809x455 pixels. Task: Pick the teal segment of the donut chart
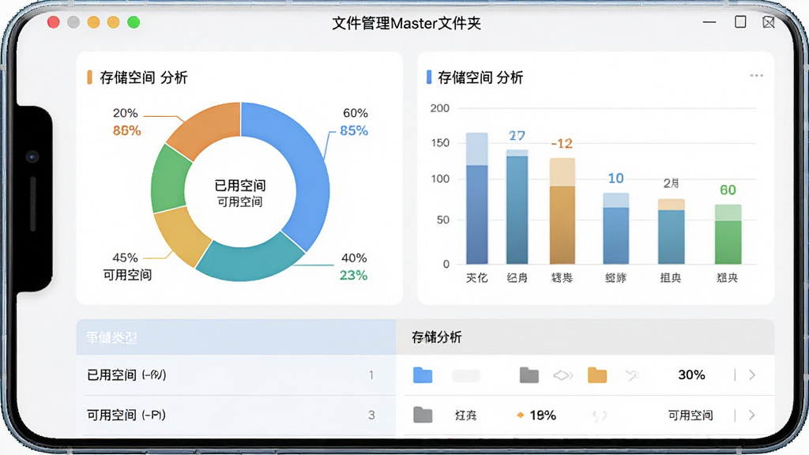click(250, 259)
